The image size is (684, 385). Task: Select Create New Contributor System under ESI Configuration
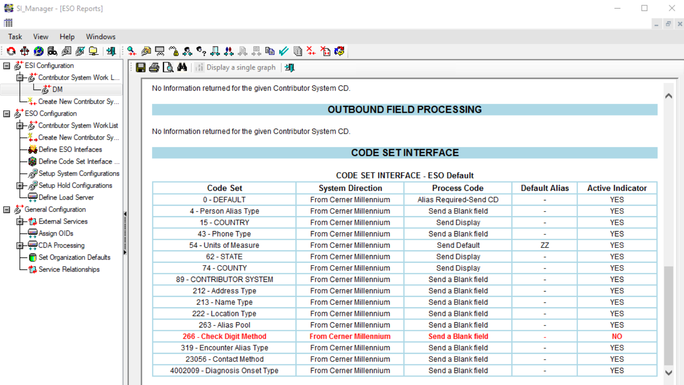(79, 102)
